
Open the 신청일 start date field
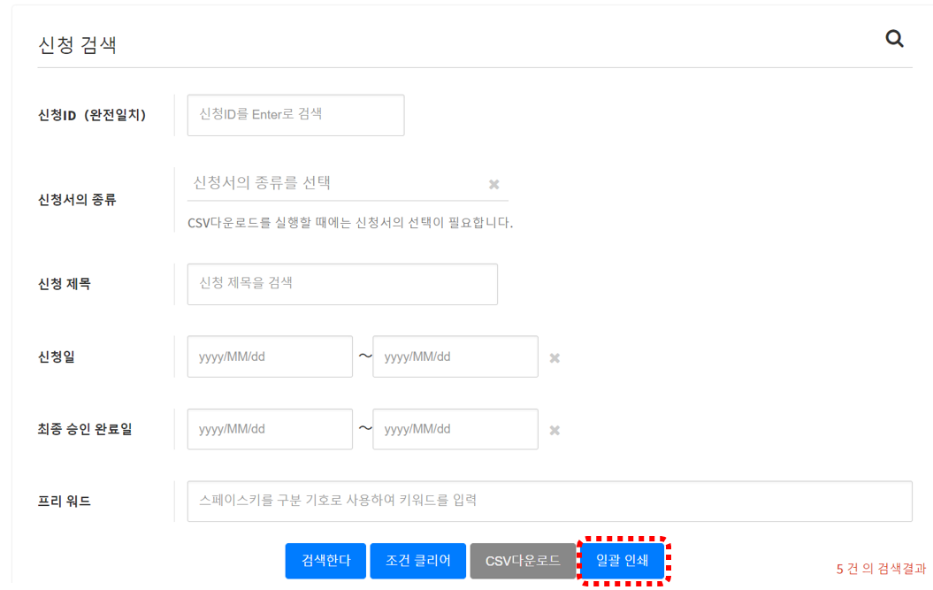(x=270, y=357)
